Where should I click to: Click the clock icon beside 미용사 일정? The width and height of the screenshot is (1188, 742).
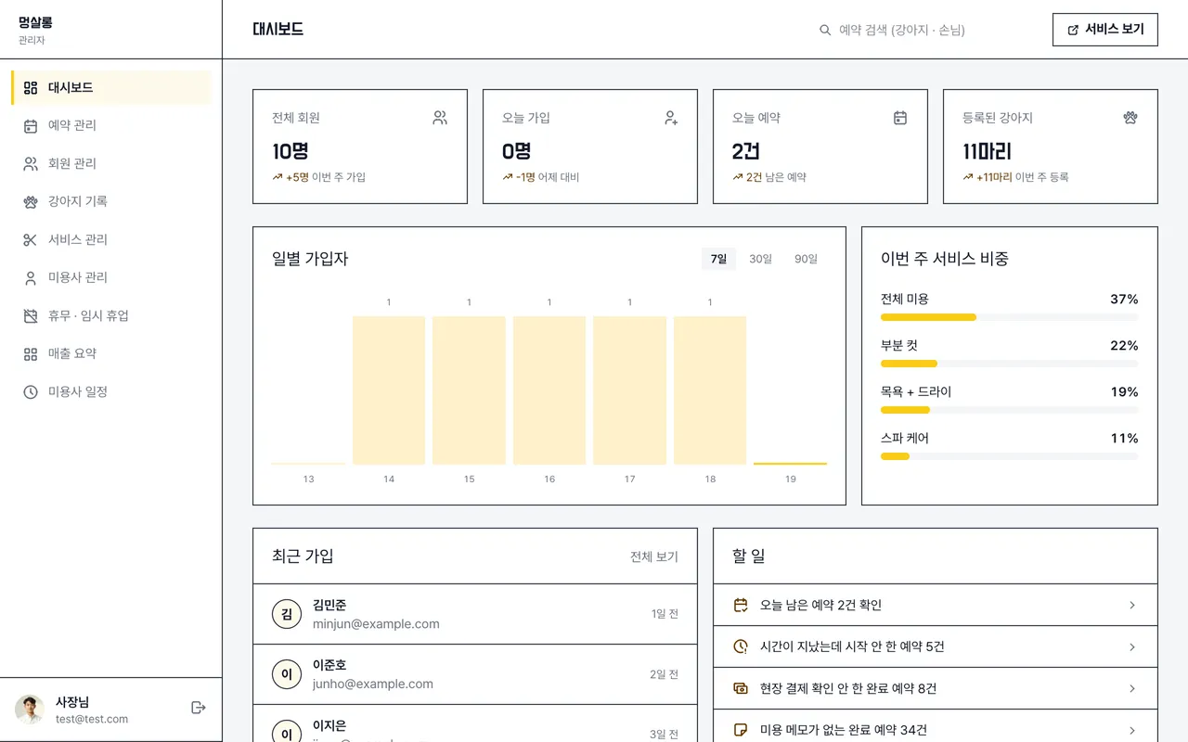click(x=31, y=392)
